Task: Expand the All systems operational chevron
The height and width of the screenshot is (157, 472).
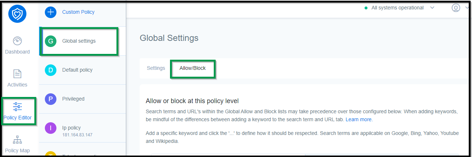Action: tap(432, 8)
